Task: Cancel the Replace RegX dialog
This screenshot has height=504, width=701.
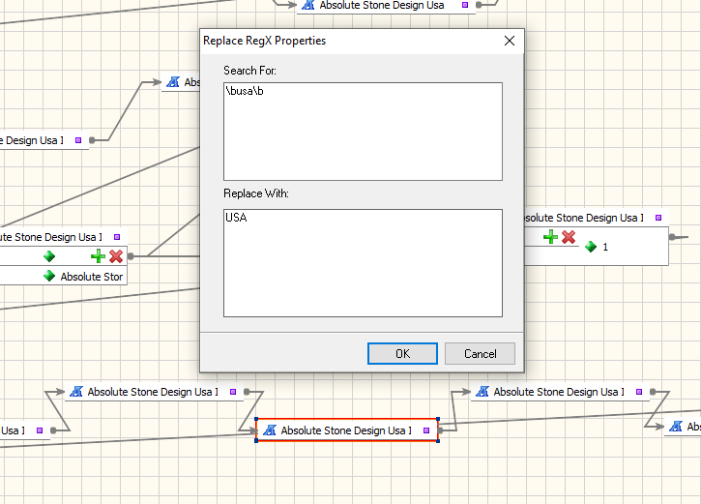Action: tap(480, 354)
